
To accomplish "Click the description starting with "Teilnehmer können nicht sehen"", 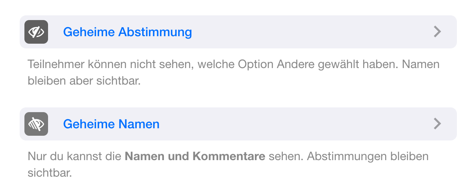I will [233, 64].
